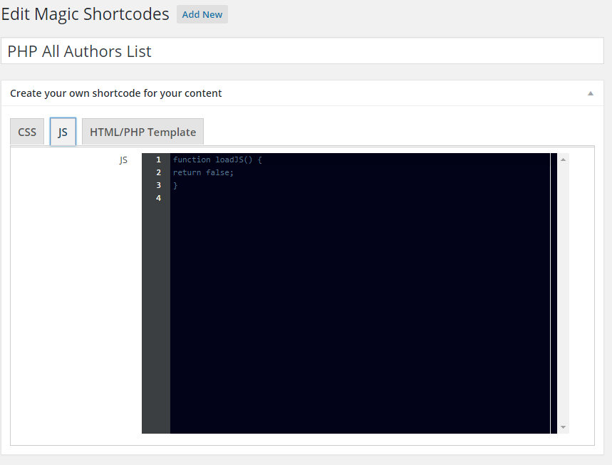Place the cursor on 'function loadJS() {' line

click(217, 160)
